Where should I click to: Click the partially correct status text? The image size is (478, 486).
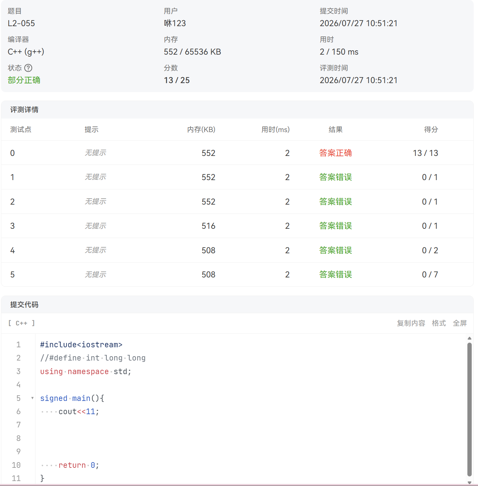tap(24, 80)
